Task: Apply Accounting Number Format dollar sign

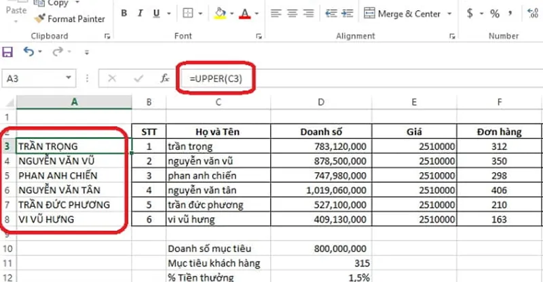Action: pos(470,14)
